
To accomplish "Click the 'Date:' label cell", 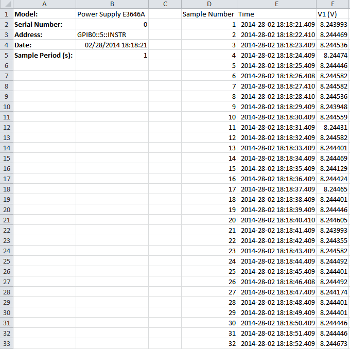I will pos(44,45).
